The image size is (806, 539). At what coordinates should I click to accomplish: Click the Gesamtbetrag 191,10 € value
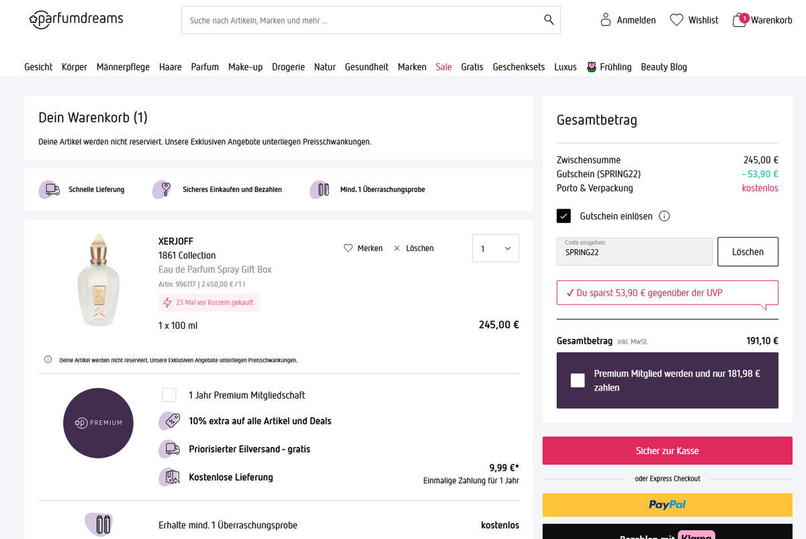[762, 341]
